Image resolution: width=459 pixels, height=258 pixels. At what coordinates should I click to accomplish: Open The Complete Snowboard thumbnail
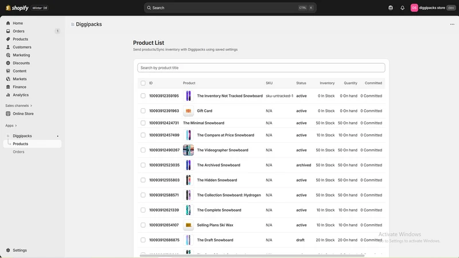click(x=188, y=210)
